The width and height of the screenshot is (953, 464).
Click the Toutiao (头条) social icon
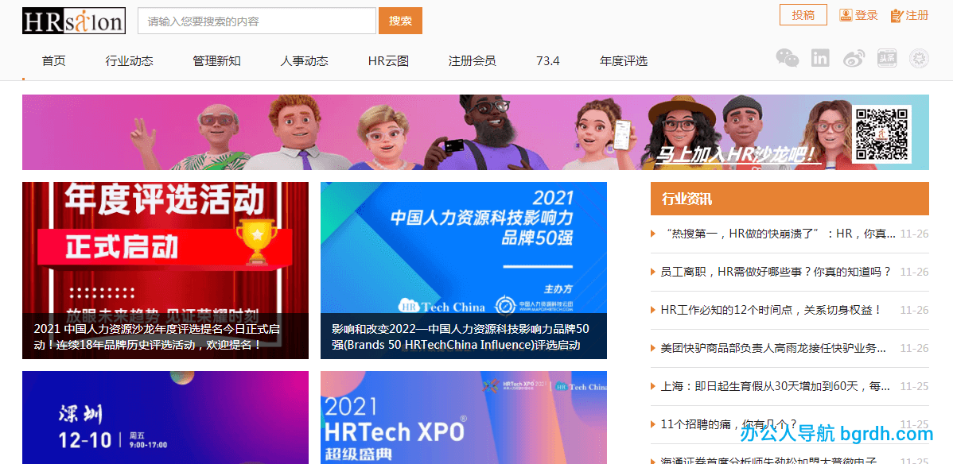pos(886,57)
